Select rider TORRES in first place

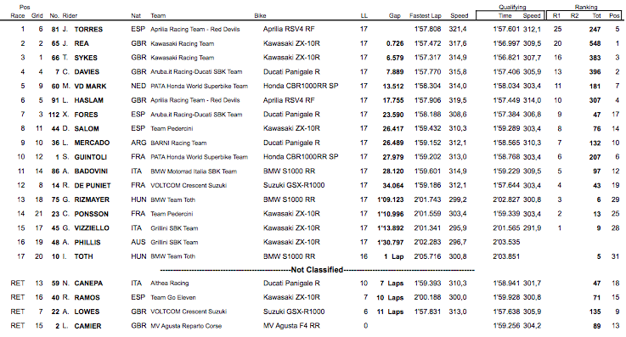click(x=88, y=30)
